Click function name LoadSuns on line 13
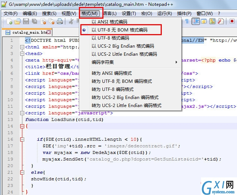The image size is (237, 195). 63,119
